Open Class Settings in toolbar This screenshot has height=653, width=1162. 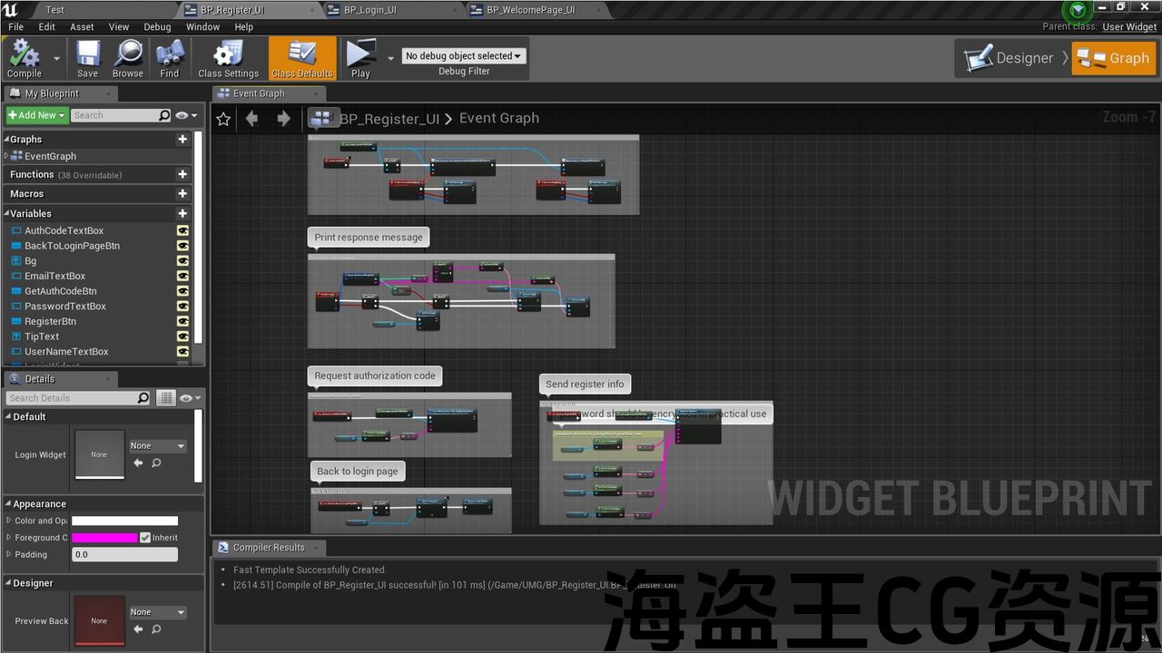coord(228,54)
